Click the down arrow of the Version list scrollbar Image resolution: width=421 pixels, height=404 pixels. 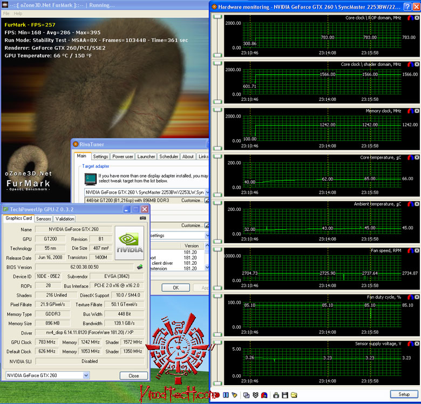tap(207, 267)
